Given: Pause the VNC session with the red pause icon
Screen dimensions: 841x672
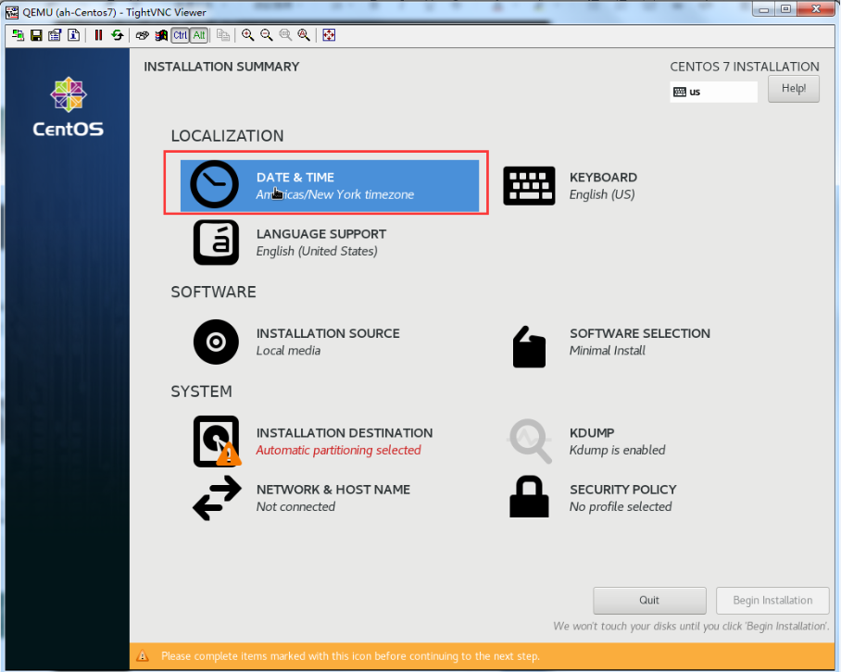Looking at the screenshot, I should [x=98, y=35].
